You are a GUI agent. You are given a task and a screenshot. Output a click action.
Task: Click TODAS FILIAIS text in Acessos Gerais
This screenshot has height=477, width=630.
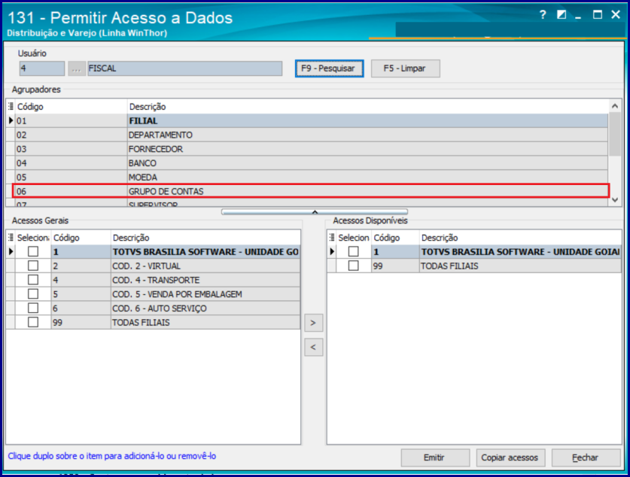pyautogui.click(x=141, y=323)
